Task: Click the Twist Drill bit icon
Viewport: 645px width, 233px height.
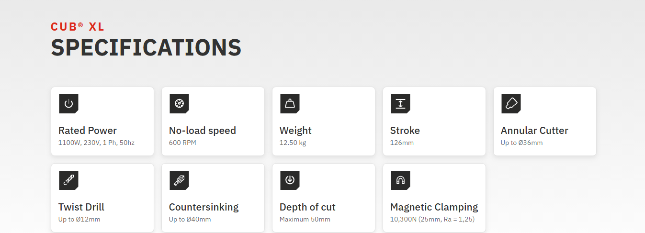Action: point(68,180)
